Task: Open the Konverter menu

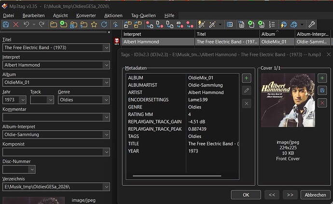Action: point(86,15)
